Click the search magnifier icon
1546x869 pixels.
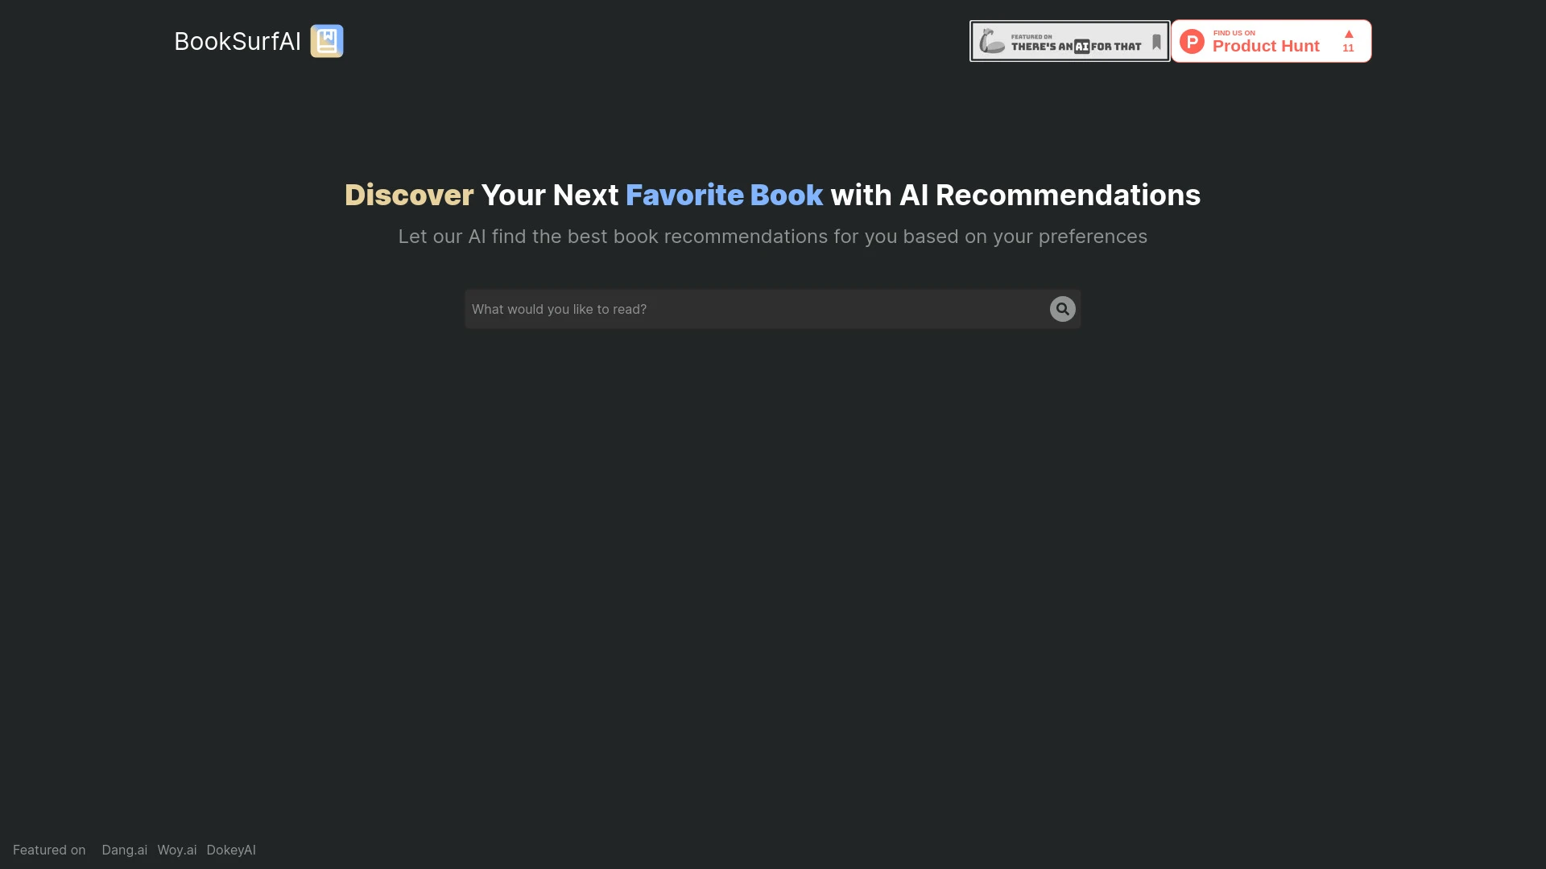(1062, 309)
